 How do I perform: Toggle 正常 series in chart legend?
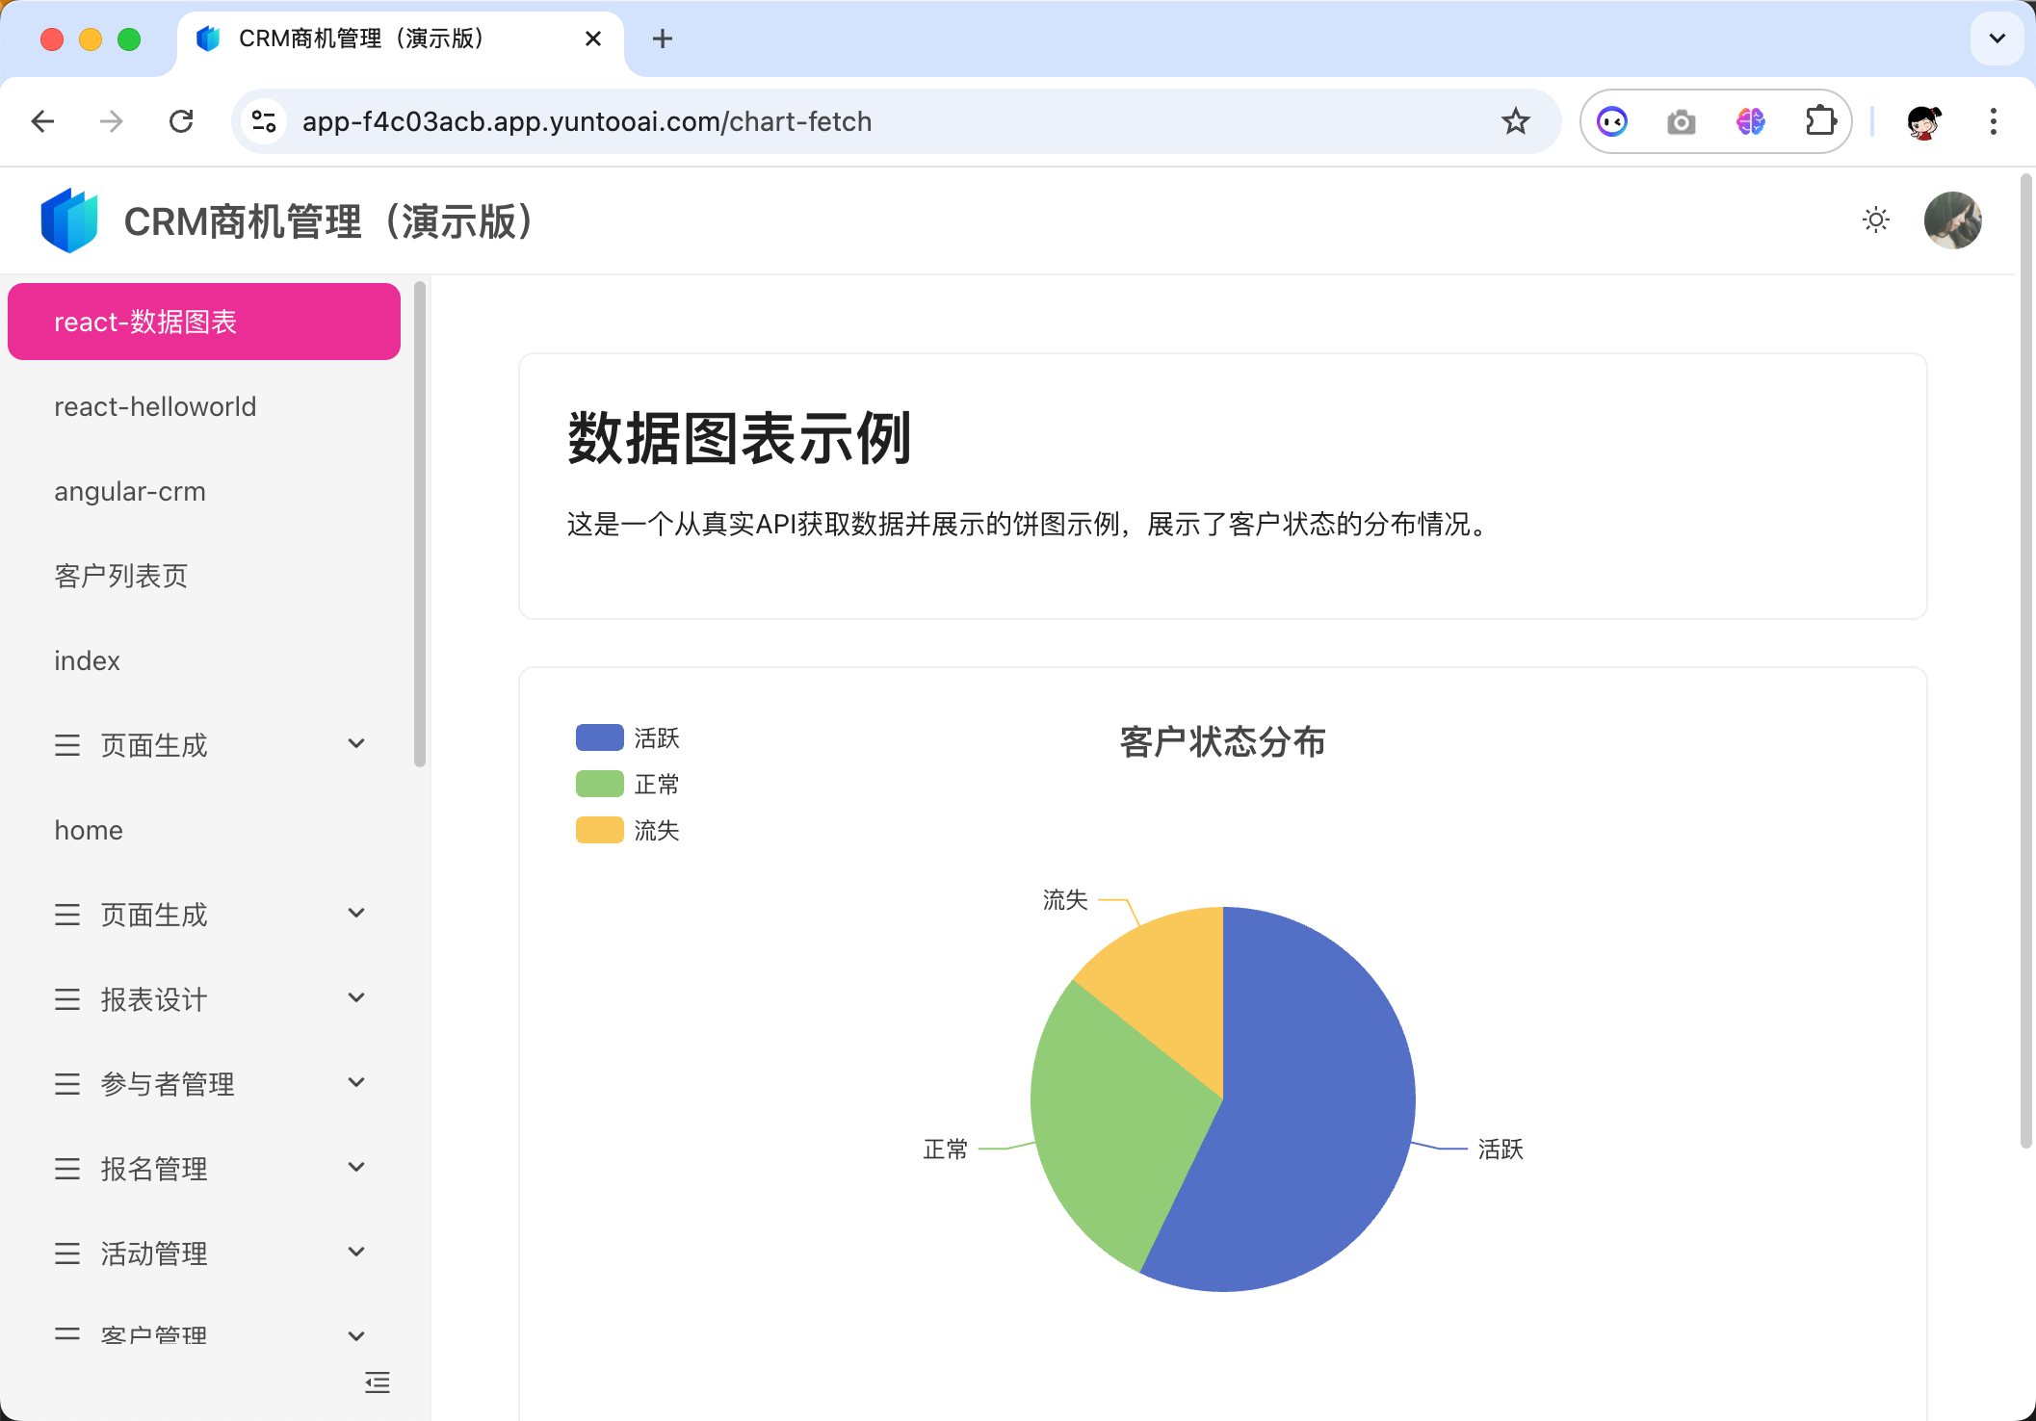pyautogui.click(x=655, y=785)
